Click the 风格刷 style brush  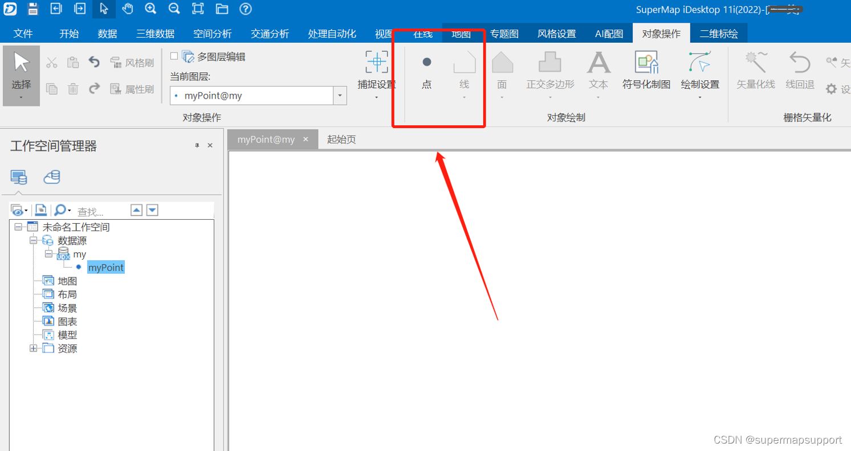coord(132,63)
